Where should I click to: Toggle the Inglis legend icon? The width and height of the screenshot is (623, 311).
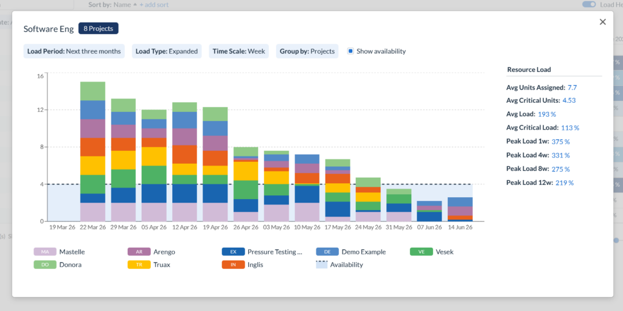point(232,265)
